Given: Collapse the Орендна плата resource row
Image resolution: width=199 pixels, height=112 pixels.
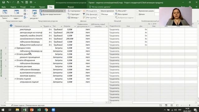Looking at the screenshot, I should 15,48.
